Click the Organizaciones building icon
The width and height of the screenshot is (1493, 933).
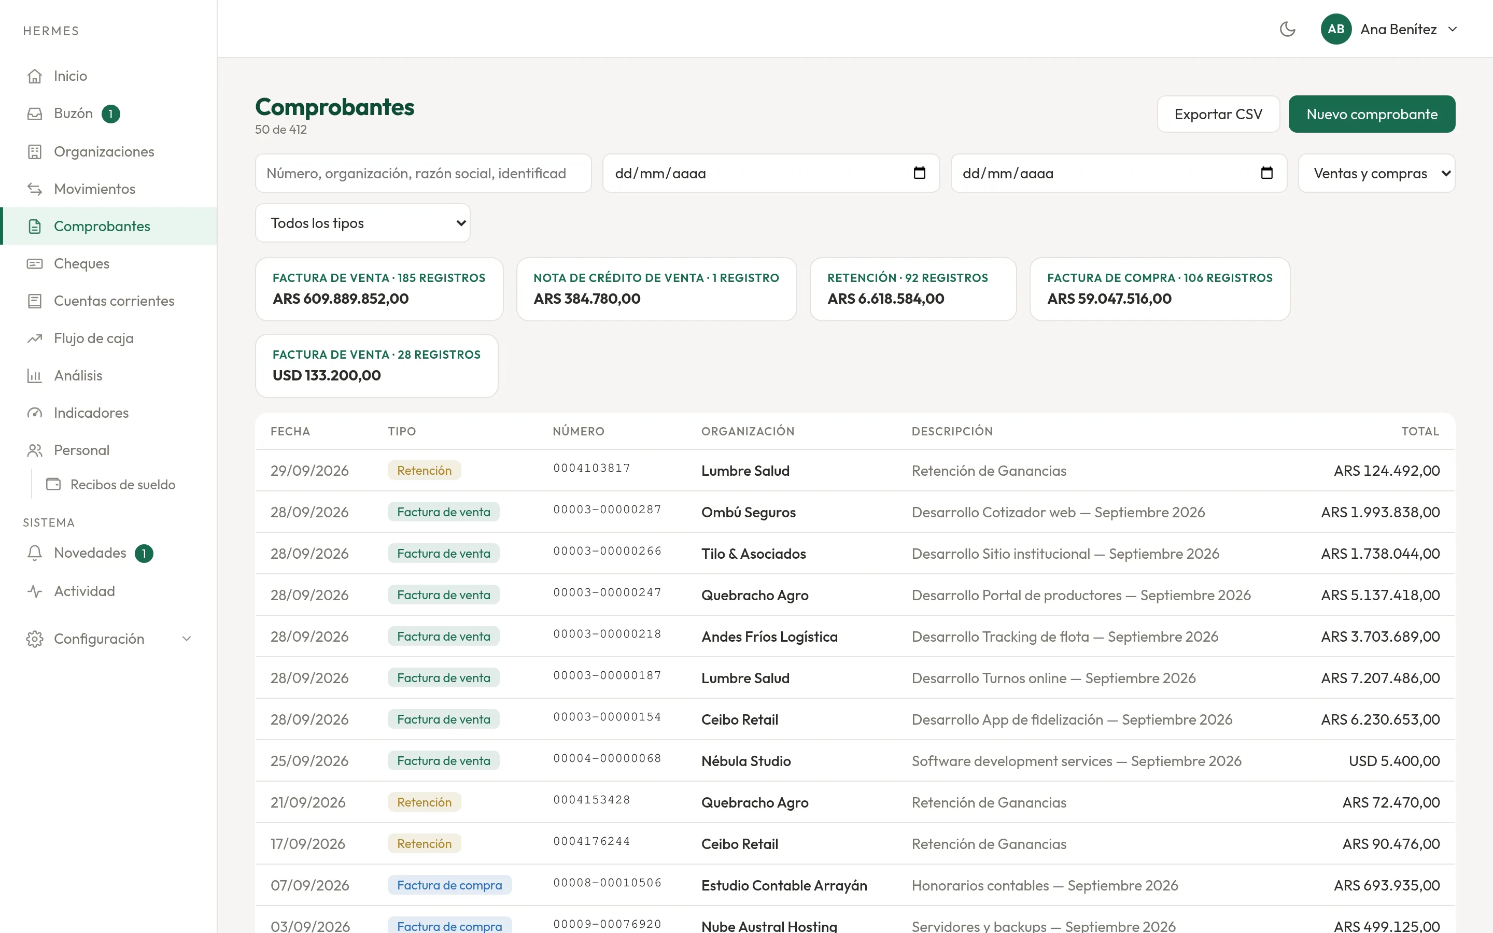(x=35, y=152)
